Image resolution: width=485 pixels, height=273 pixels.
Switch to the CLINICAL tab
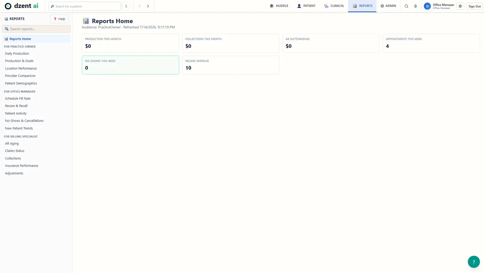[334, 6]
